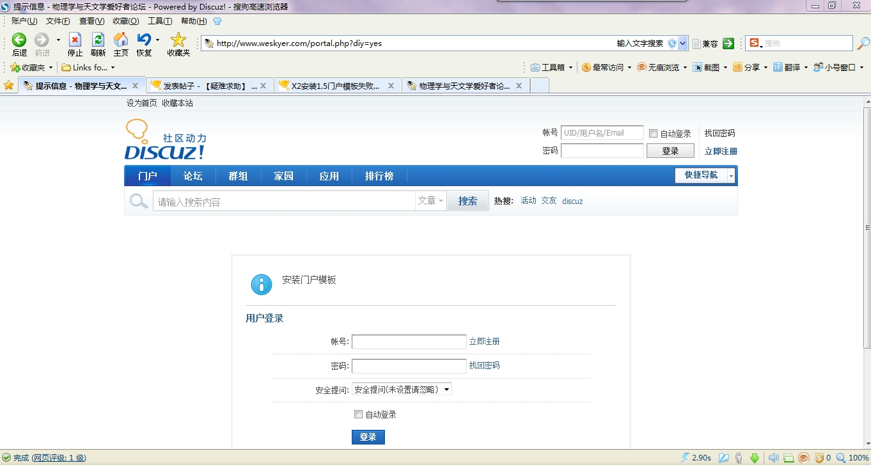Click the favorites star icon left of tabs
Screen dimensions: 871x465
(8, 85)
